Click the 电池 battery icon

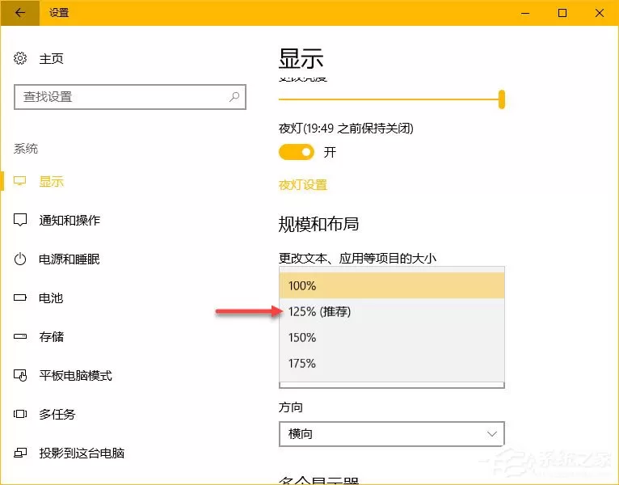click(20, 297)
